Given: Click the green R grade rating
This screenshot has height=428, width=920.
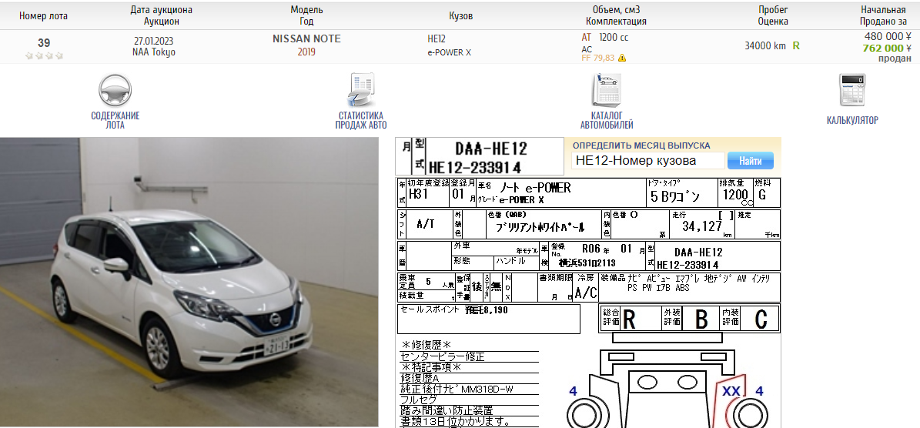Looking at the screenshot, I should click(x=796, y=45).
